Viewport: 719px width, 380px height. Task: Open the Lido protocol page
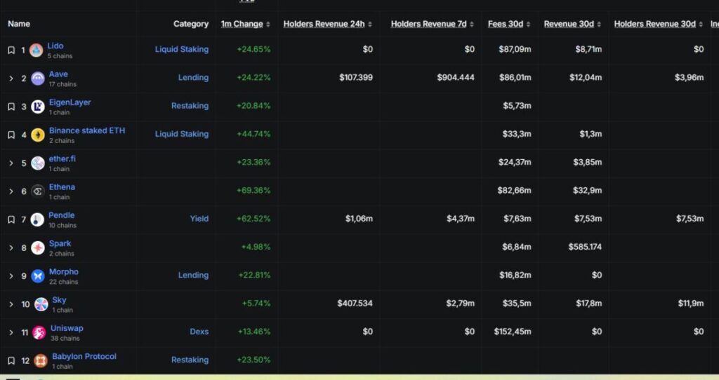click(x=55, y=46)
